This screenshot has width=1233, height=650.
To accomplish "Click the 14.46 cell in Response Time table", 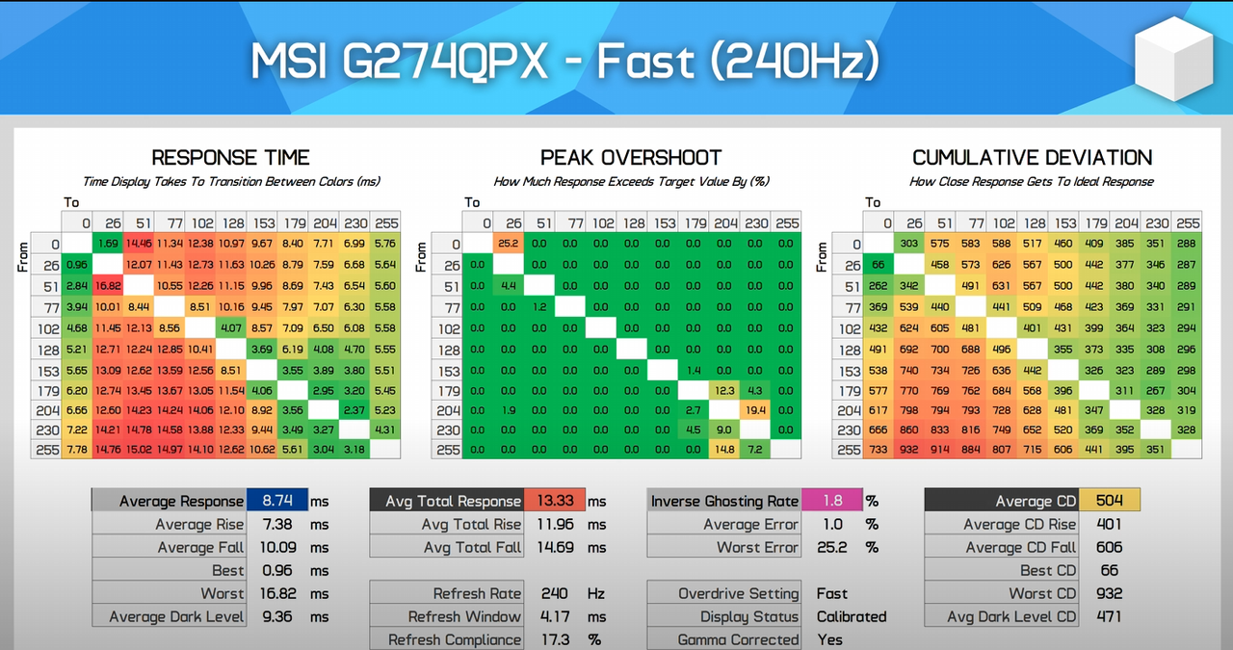I will [139, 245].
